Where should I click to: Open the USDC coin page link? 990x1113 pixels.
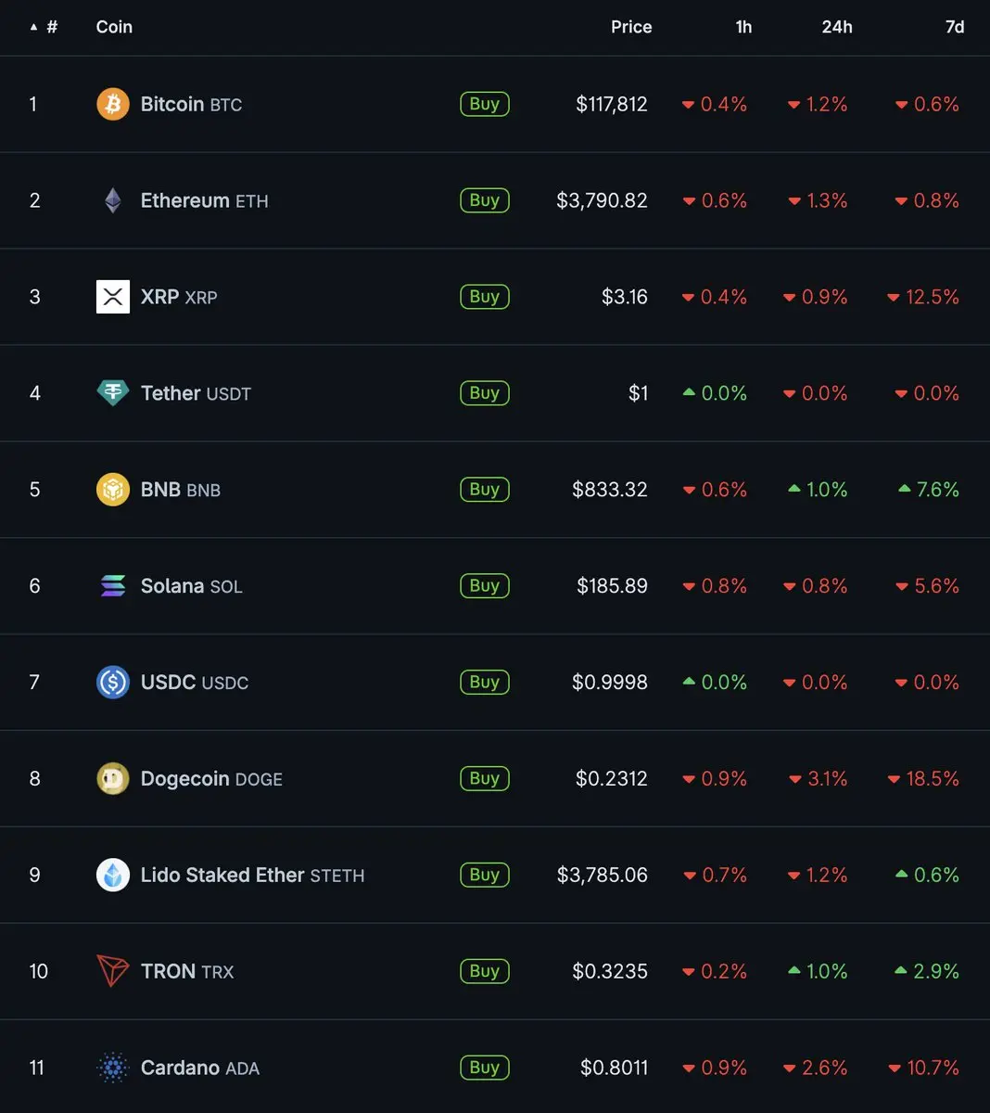[x=195, y=683]
